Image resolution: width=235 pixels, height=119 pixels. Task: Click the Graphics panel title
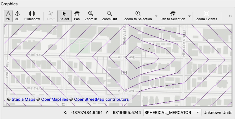tap(9, 4)
